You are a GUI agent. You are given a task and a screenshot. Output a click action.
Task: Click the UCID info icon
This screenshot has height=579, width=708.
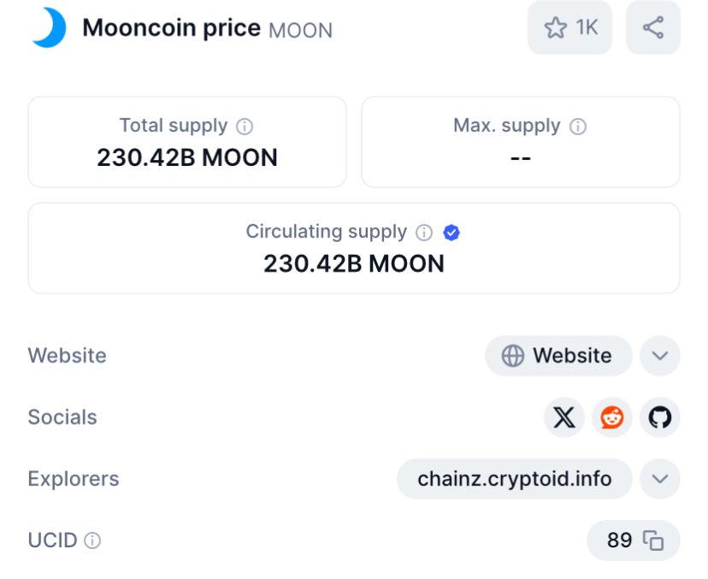click(x=92, y=541)
